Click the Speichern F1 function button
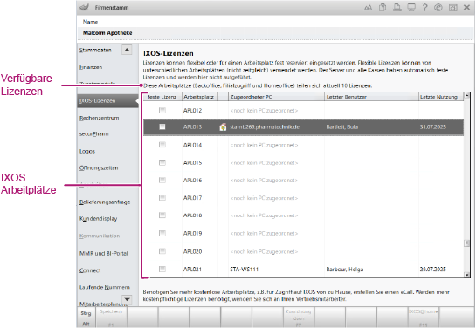 pos(111,318)
